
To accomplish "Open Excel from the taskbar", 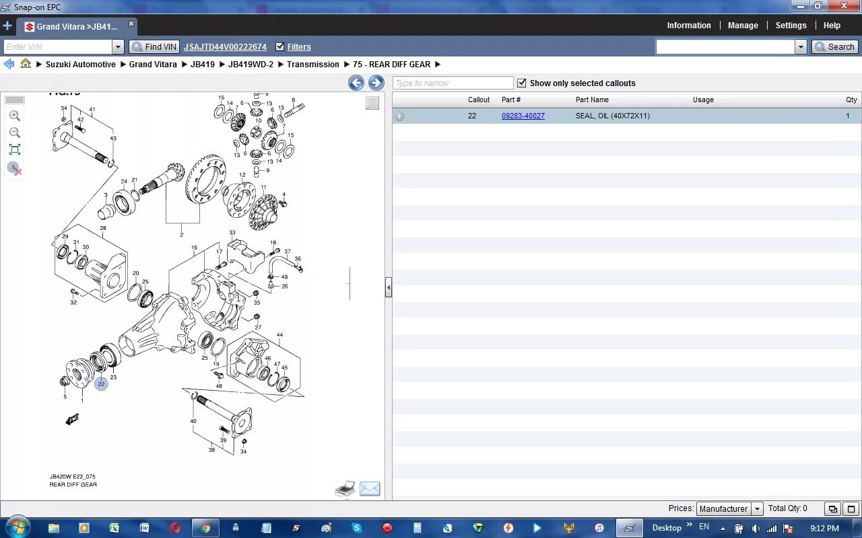I will (x=114, y=528).
